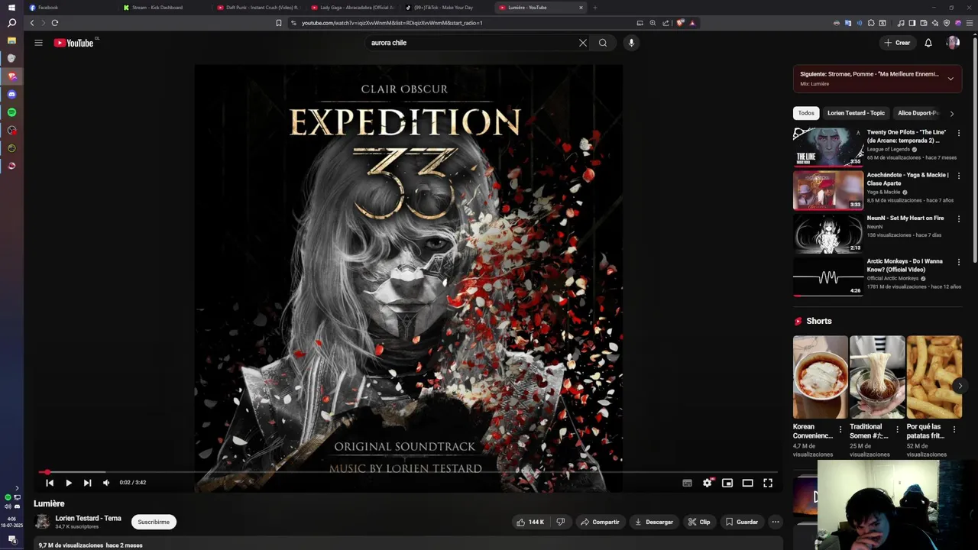Open the YouTube guide hamburger menu
Screen dimensions: 978x550
tap(38, 43)
